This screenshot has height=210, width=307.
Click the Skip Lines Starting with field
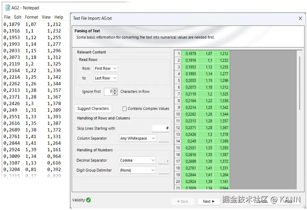tap(160, 128)
